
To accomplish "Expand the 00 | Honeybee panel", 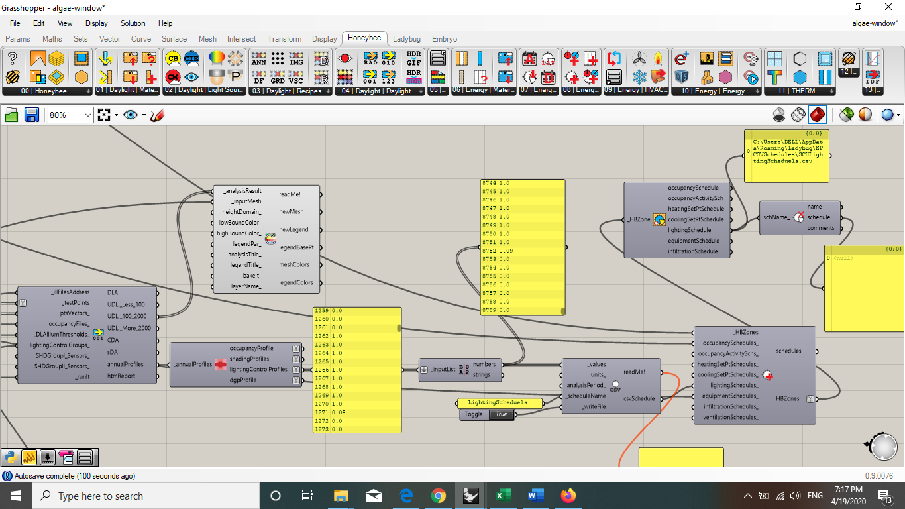I will (47, 91).
